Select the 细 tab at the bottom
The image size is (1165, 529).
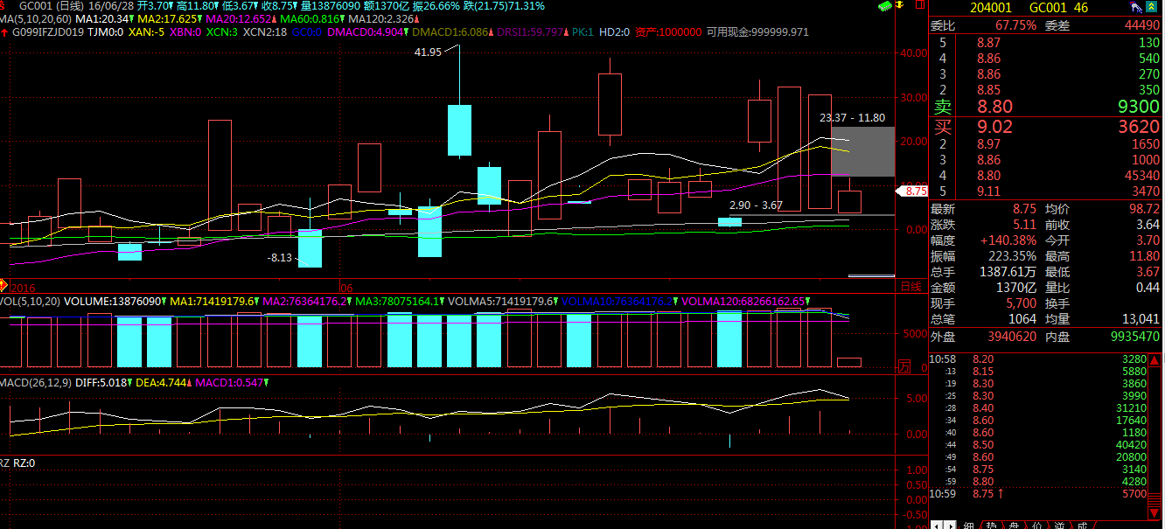tap(968, 525)
